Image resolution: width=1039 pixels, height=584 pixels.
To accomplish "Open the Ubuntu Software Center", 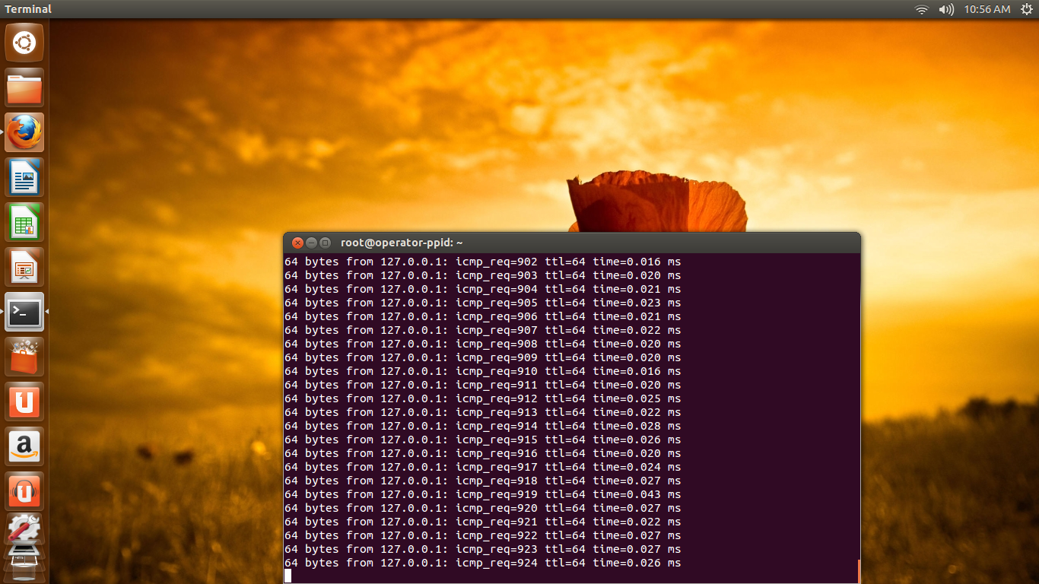I will tap(24, 357).
